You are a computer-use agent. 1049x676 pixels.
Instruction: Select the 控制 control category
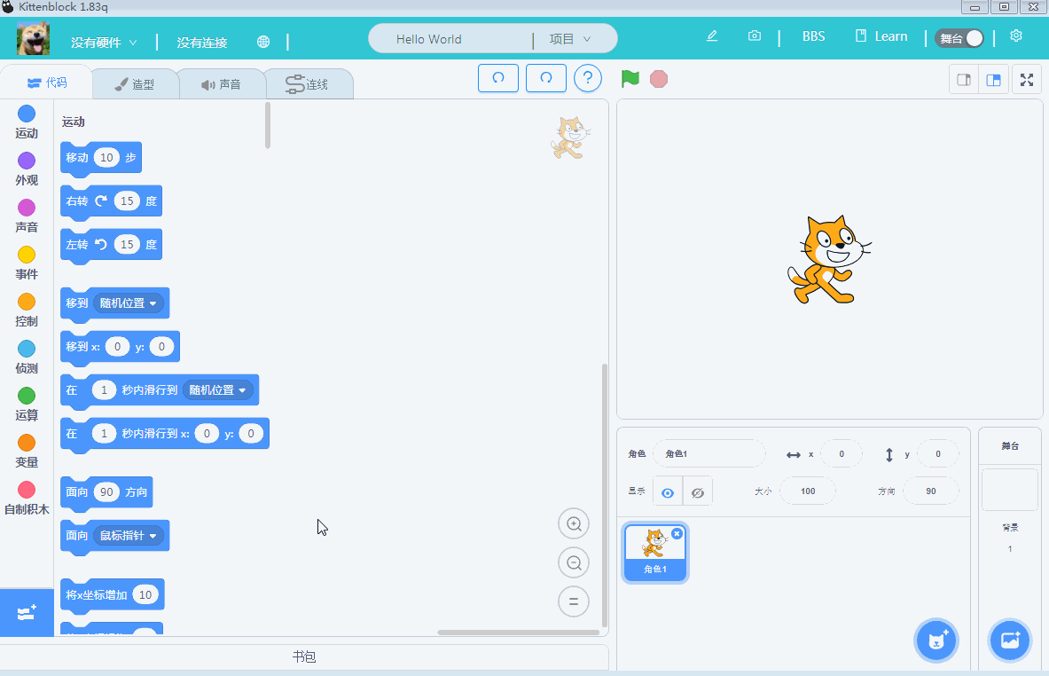click(27, 310)
